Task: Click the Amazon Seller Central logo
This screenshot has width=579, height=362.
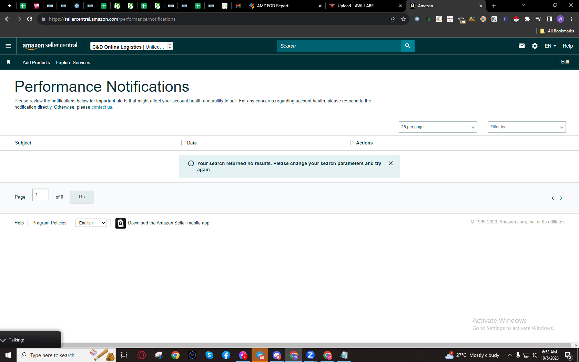Action: click(x=50, y=46)
